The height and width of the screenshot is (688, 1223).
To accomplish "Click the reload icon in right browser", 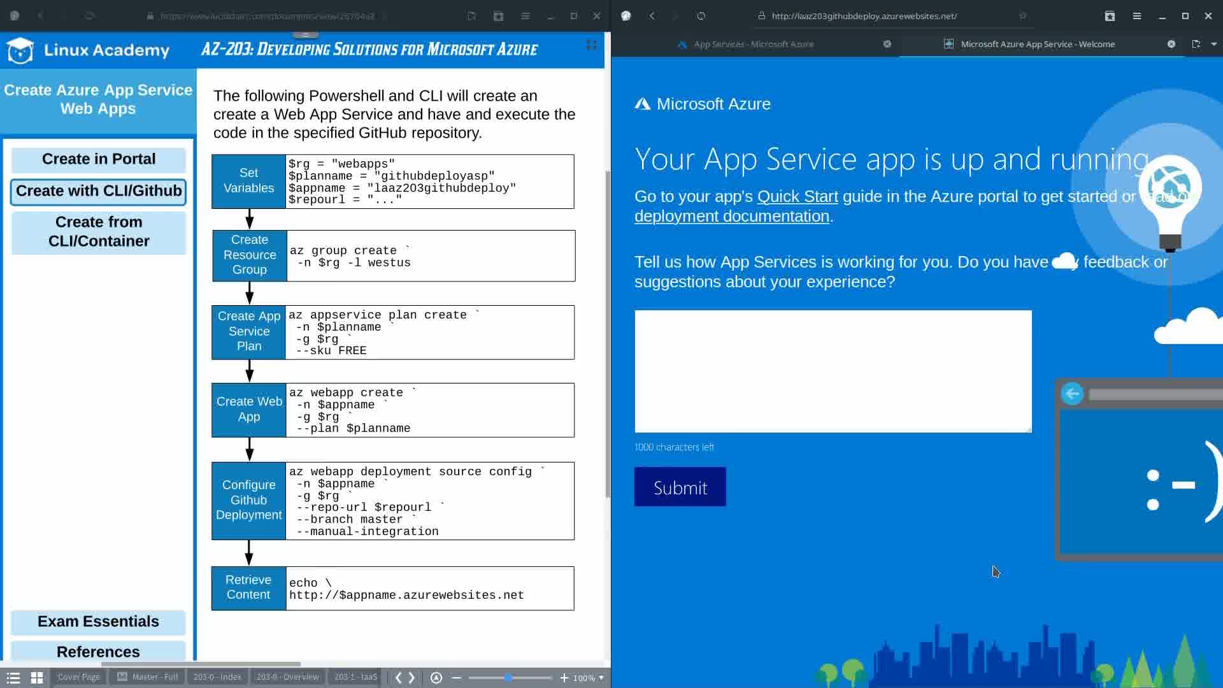I will 701,16.
